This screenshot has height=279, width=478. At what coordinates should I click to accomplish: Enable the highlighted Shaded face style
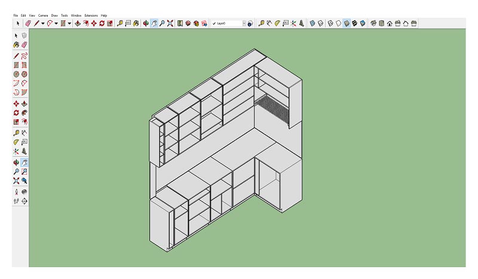pos(347,23)
